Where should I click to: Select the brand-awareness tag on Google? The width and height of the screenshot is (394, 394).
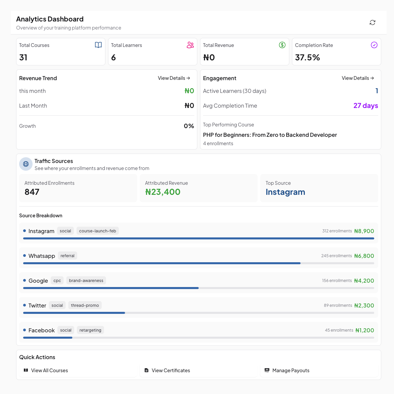pos(86,281)
